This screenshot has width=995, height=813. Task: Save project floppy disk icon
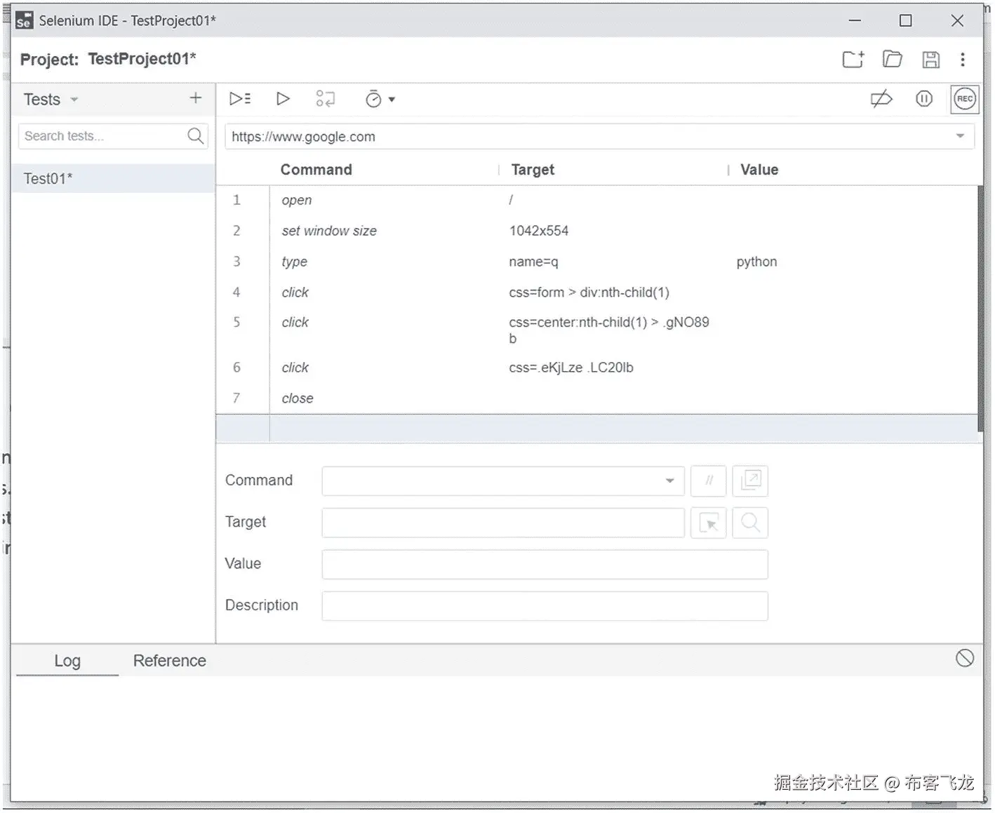pos(930,60)
